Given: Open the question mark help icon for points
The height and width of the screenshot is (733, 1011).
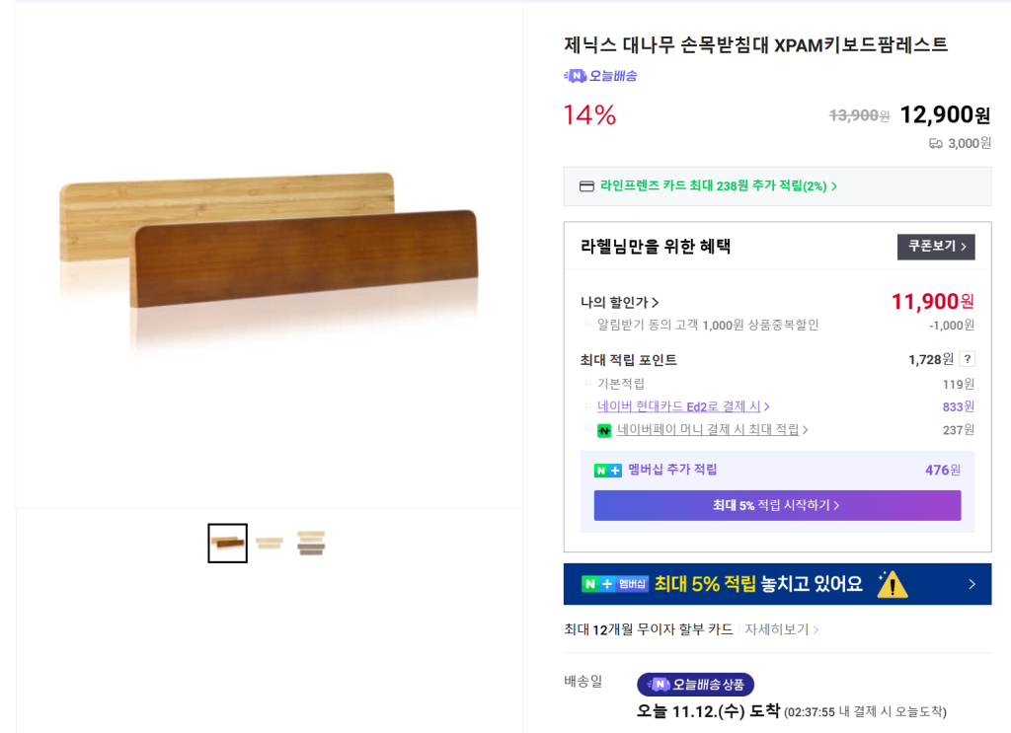Looking at the screenshot, I should (968, 359).
